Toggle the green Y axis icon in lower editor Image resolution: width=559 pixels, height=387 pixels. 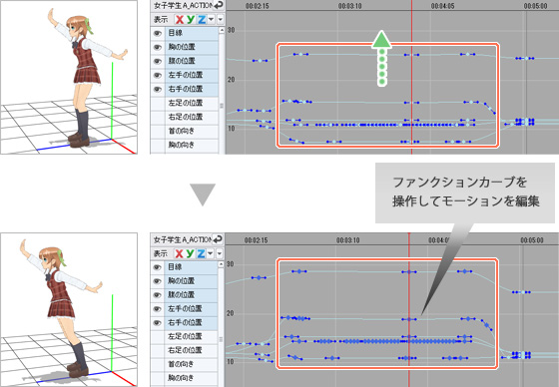point(190,253)
